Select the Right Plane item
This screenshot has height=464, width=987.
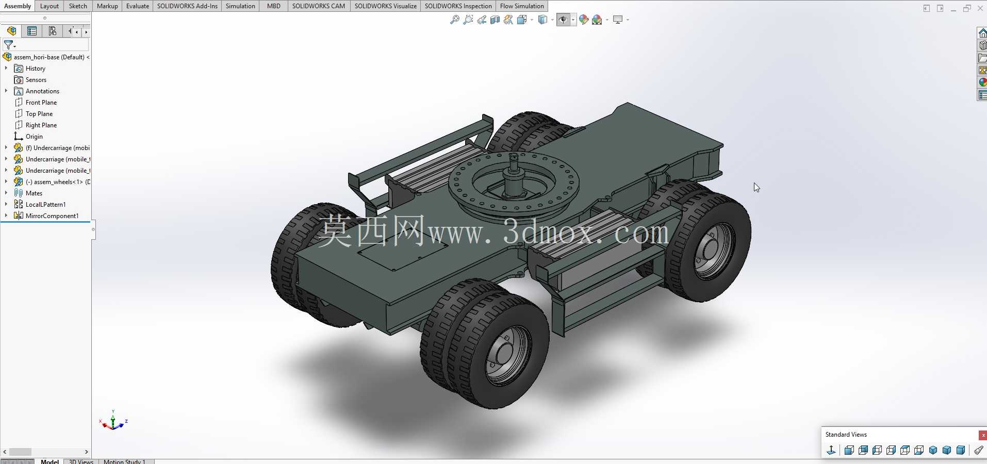tap(36, 125)
